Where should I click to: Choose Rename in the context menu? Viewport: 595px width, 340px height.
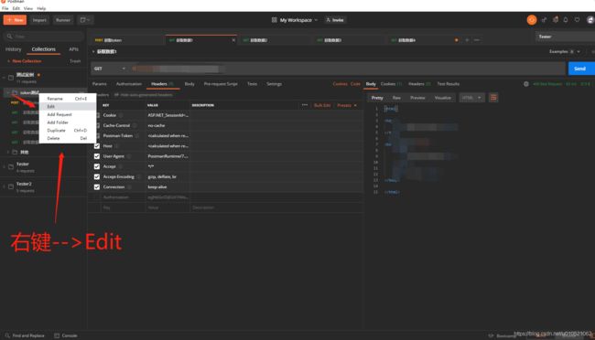pyautogui.click(x=68, y=99)
